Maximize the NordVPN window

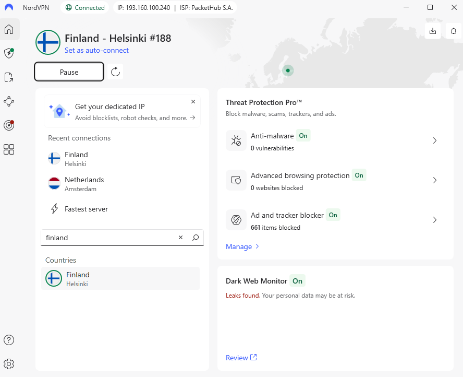coord(430,7)
